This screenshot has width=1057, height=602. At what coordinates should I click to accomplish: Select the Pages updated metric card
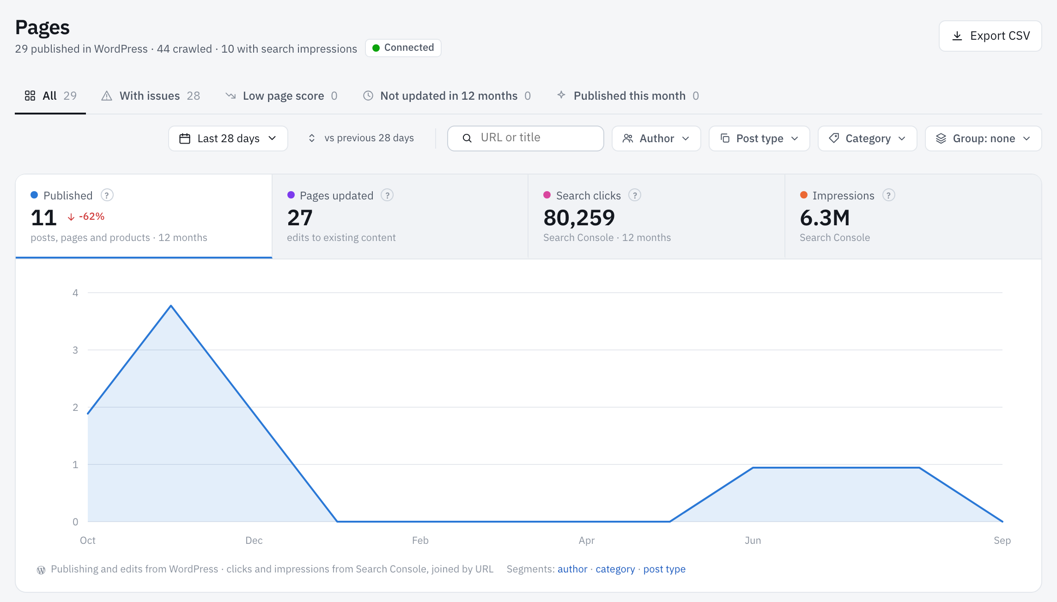[400, 217]
